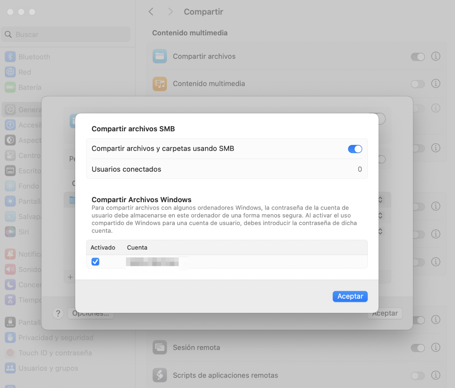Open Bluetooth settings pane

[x=34, y=57]
